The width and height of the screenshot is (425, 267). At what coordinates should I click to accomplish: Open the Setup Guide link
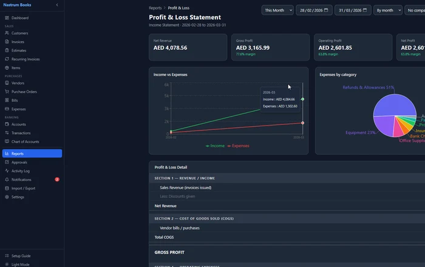click(x=21, y=255)
